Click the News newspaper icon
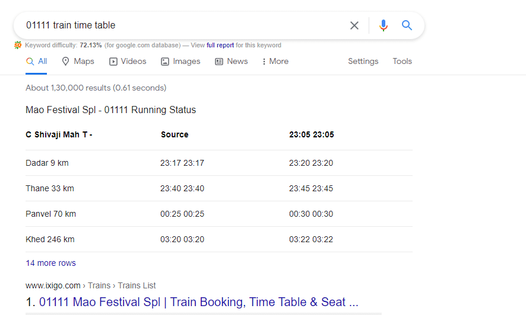This screenshot has width=526, height=315. (x=219, y=62)
